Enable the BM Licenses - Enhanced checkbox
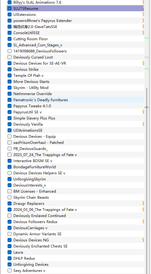This screenshot has width=151, height=274. point(10,191)
